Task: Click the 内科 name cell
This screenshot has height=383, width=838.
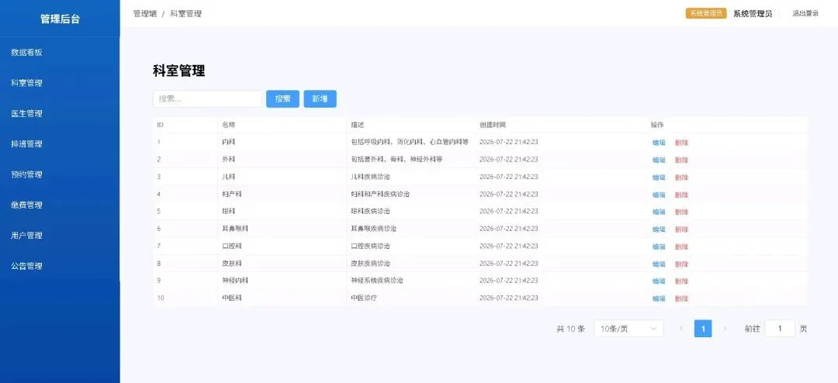Action: click(229, 142)
